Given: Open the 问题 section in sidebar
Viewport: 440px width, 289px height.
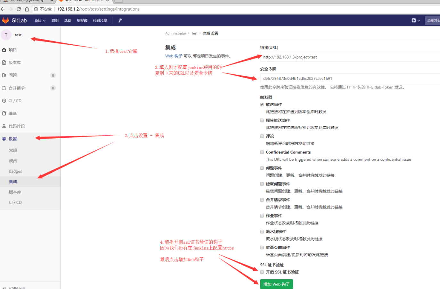Looking at the screenshot, I should pyautogui.click(x=4, y=75).
